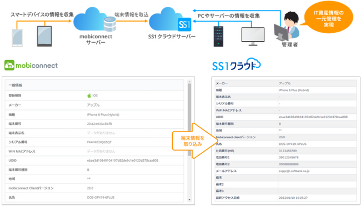Select the UDID value in SS1 panel
361x206 pixels.
[313, 117]
